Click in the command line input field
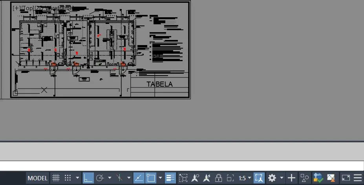The width and height of the screenshot is (364, 185). tap(181, 166)
